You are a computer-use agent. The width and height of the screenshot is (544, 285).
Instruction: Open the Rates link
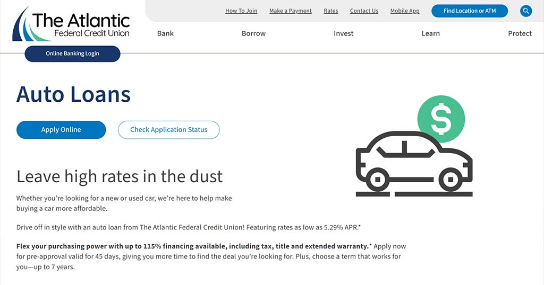330,11
